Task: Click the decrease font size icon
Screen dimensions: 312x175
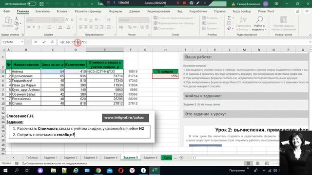Action: [72, 19]
